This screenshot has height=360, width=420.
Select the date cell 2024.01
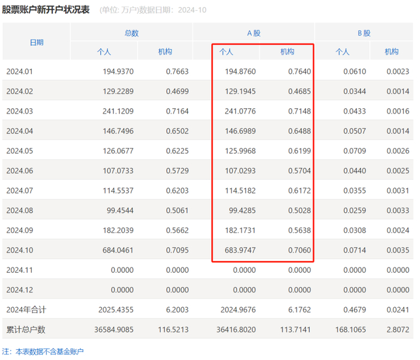20,72
